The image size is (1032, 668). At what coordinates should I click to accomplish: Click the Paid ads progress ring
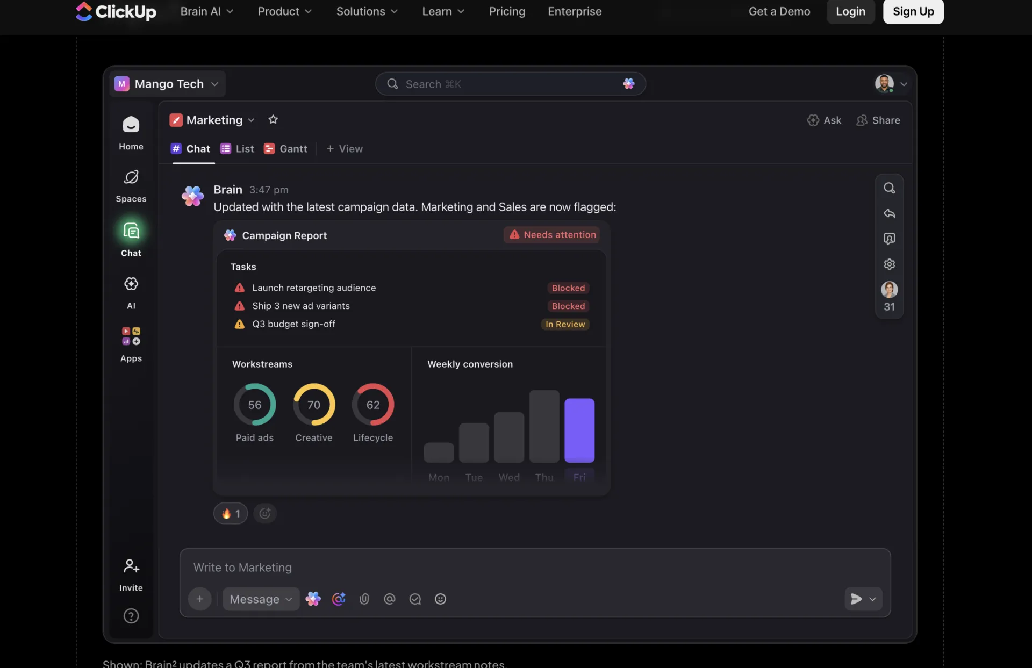255,404
